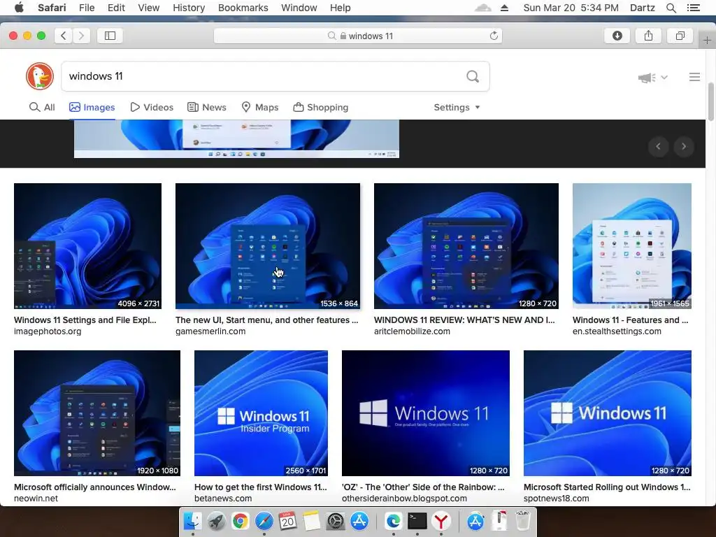Screen dimensions: 716x537
Task: Click the page's vertical scrollbar
Action: tap(711, 102)
